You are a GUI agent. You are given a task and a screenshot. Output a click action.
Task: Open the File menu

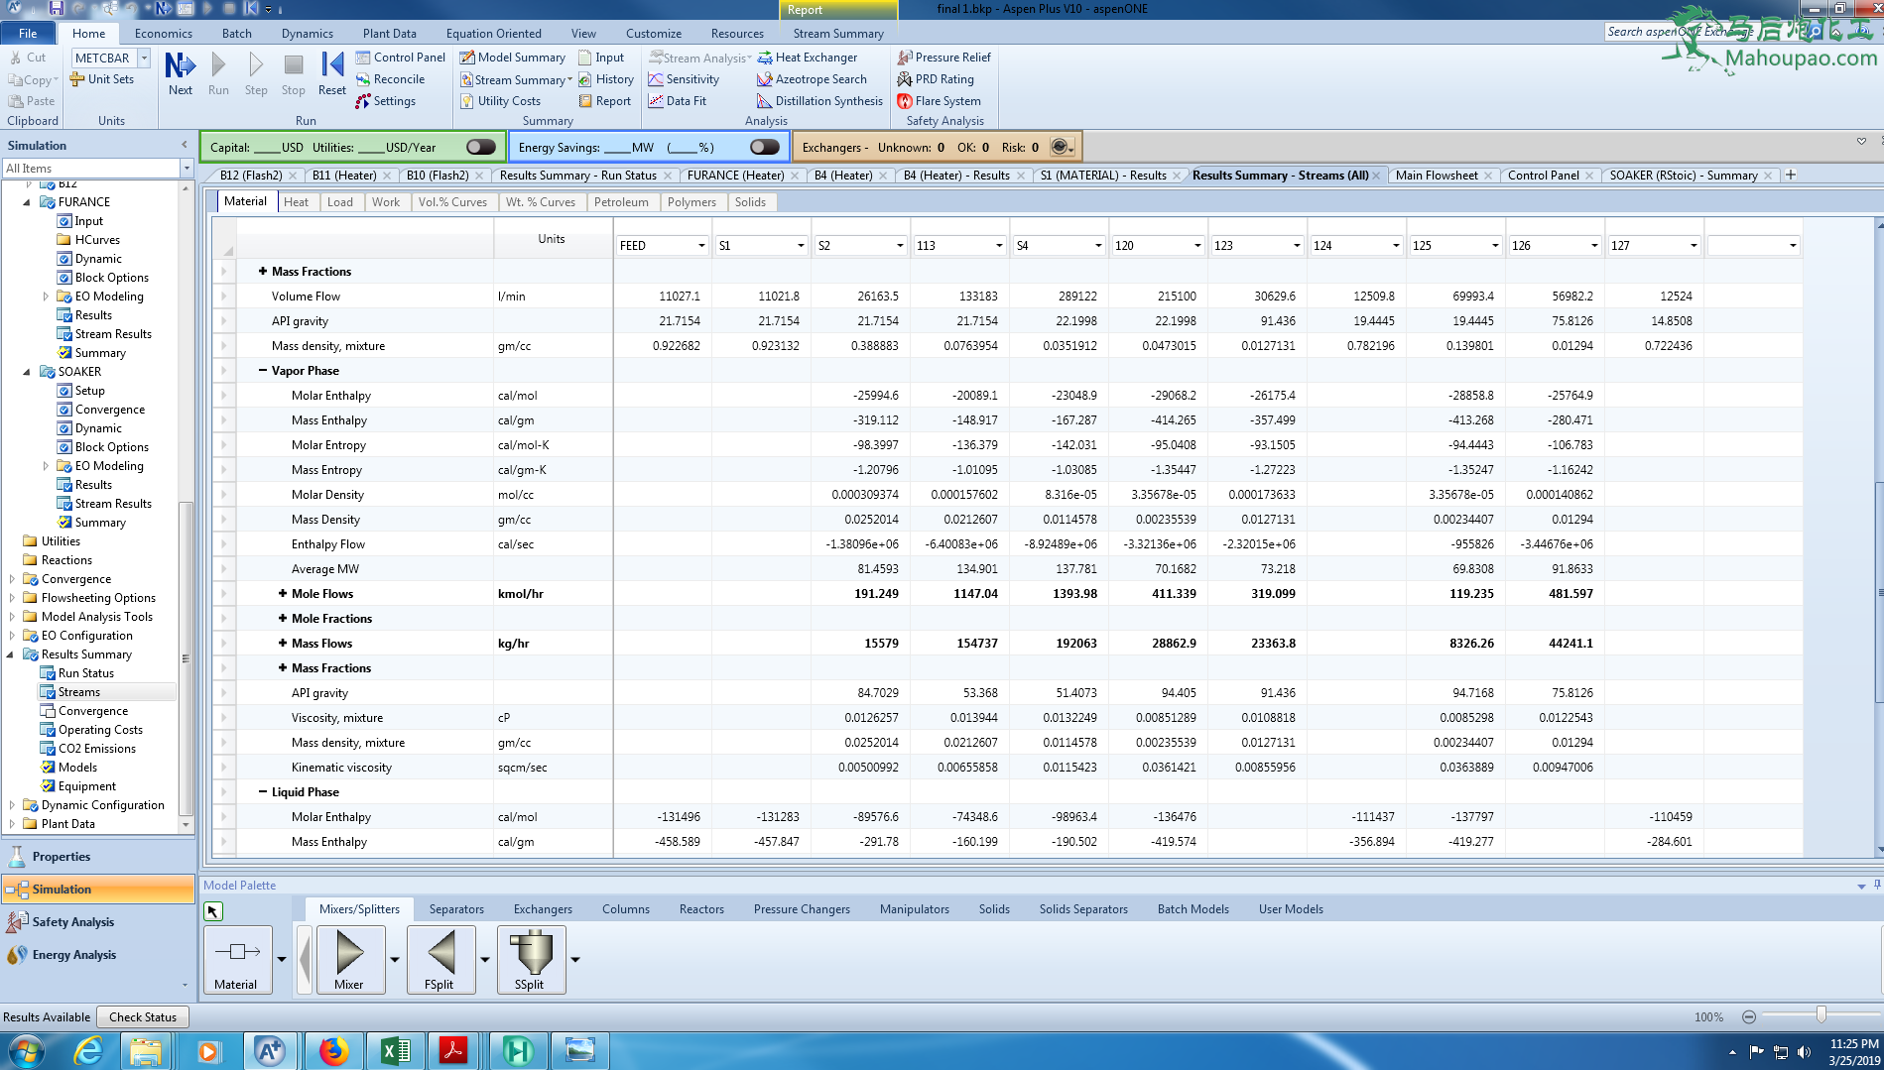pos(28,33)
